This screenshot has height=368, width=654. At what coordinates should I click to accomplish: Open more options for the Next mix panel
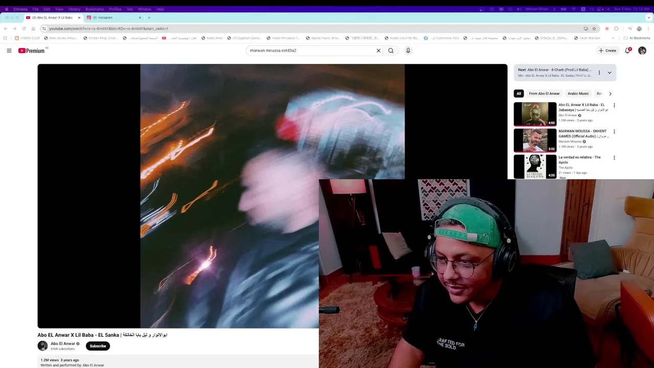pos(599,73)
